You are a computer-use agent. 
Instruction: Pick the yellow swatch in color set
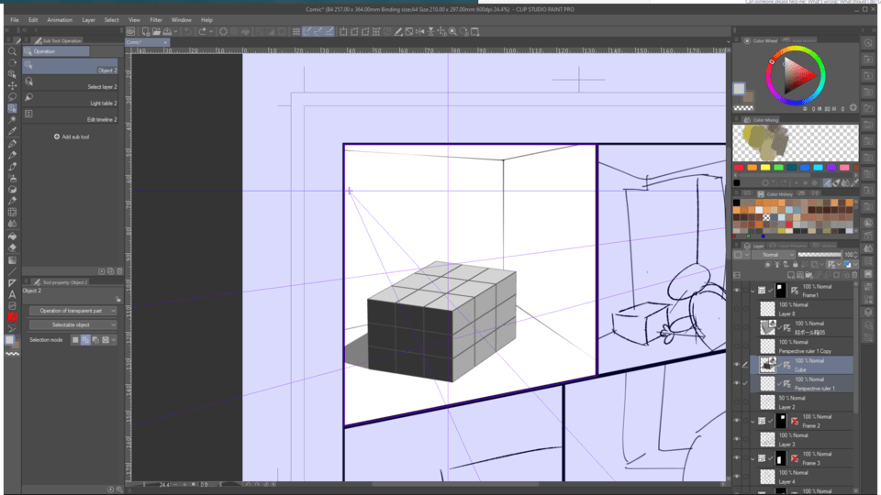point(765,168)
